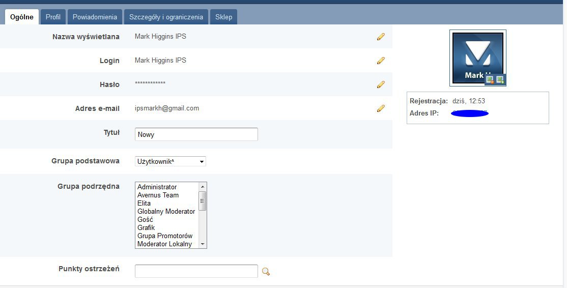The image size is (567, 288).
Task: Add a new avatar photo icon
Action: pos(500,80)
